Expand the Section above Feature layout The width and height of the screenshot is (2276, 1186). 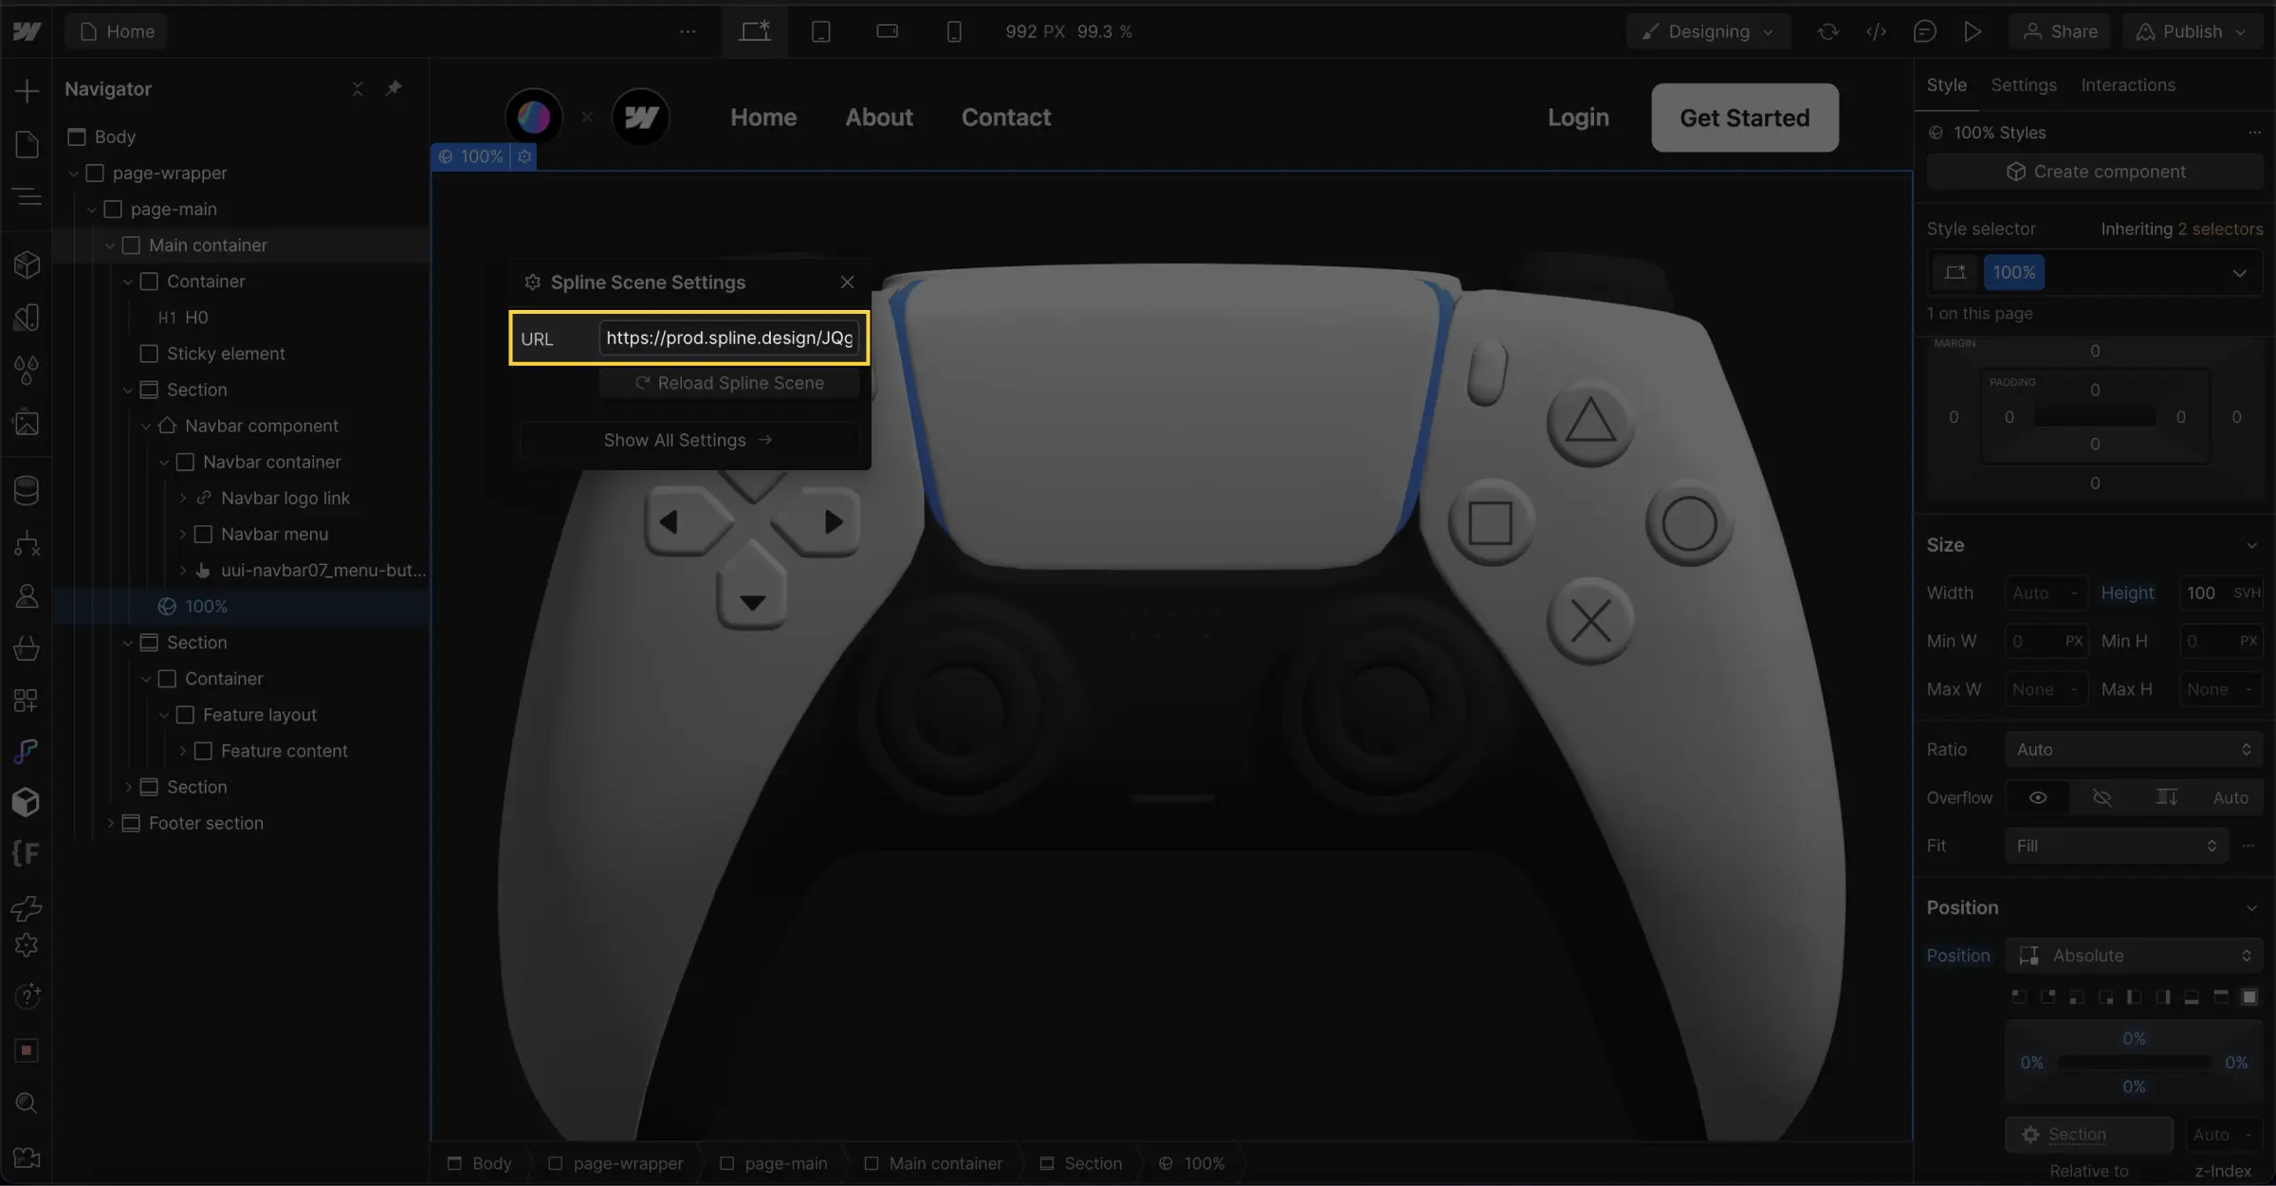click(128, 643)
